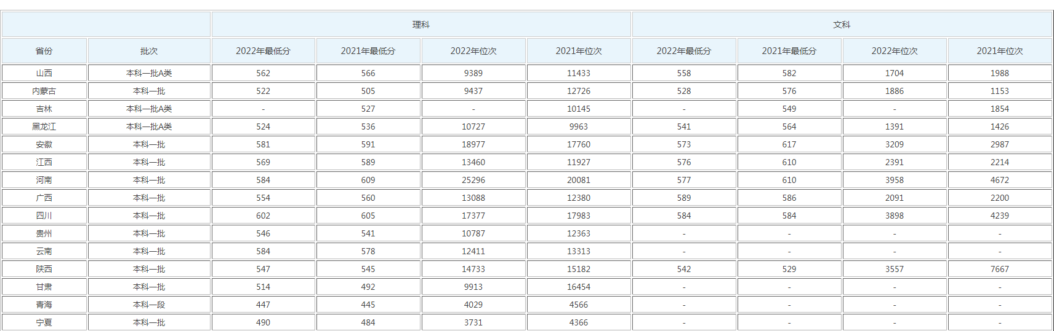Click 2021年最低分 header under 文科
The image size is (1054, 331).
pos(789,51)
